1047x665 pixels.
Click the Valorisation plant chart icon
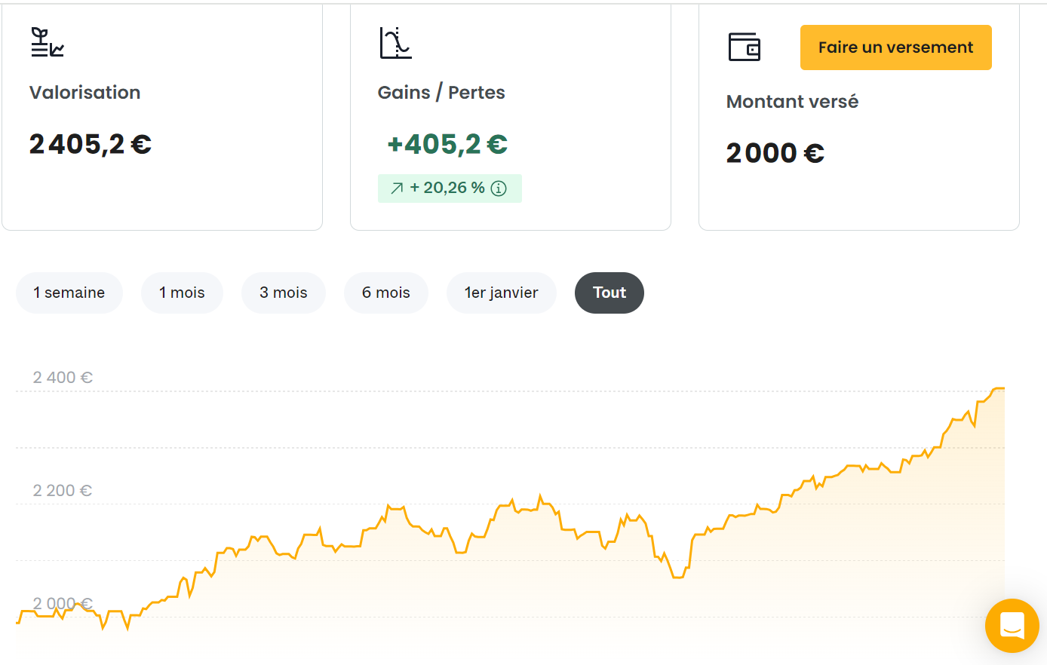(x=47, y=42)
